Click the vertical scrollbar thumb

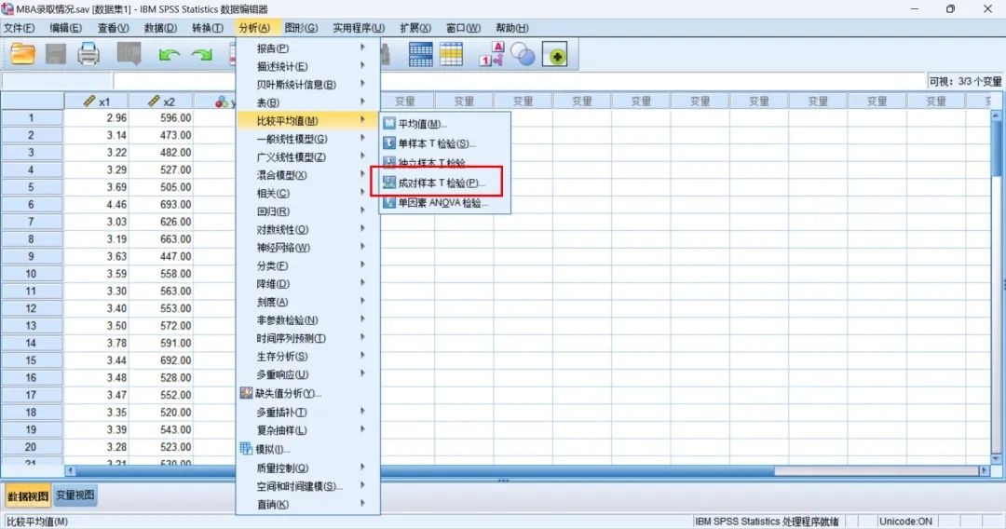tap(997, 148)
